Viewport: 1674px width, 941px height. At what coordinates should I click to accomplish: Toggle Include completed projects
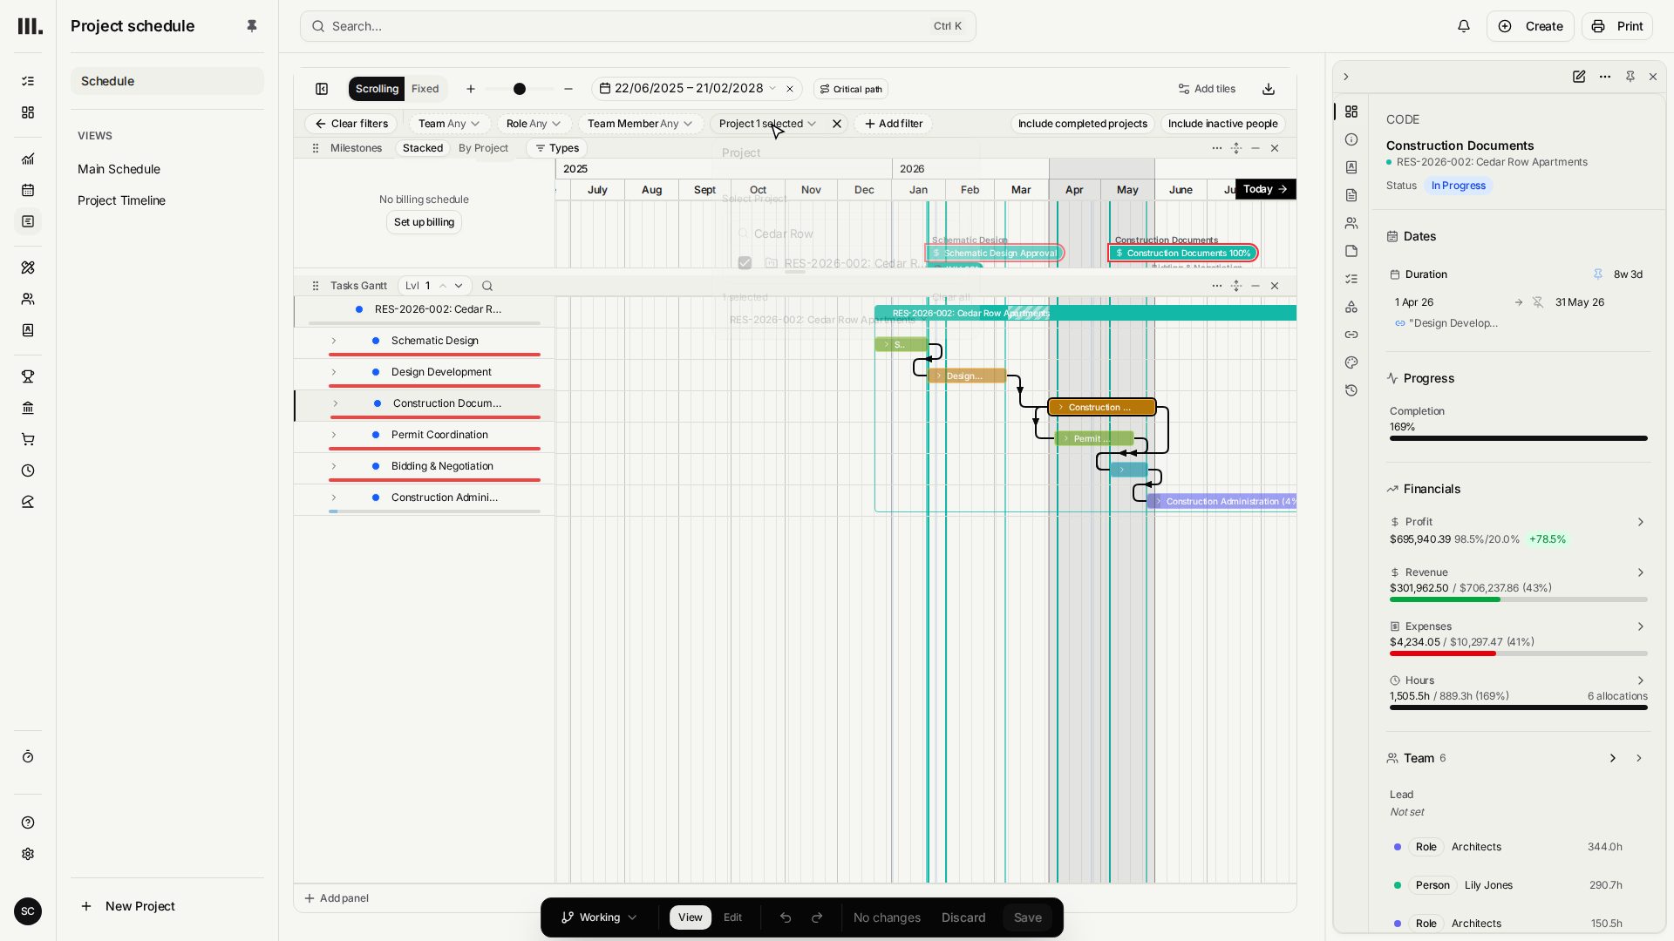[1083, 124]
